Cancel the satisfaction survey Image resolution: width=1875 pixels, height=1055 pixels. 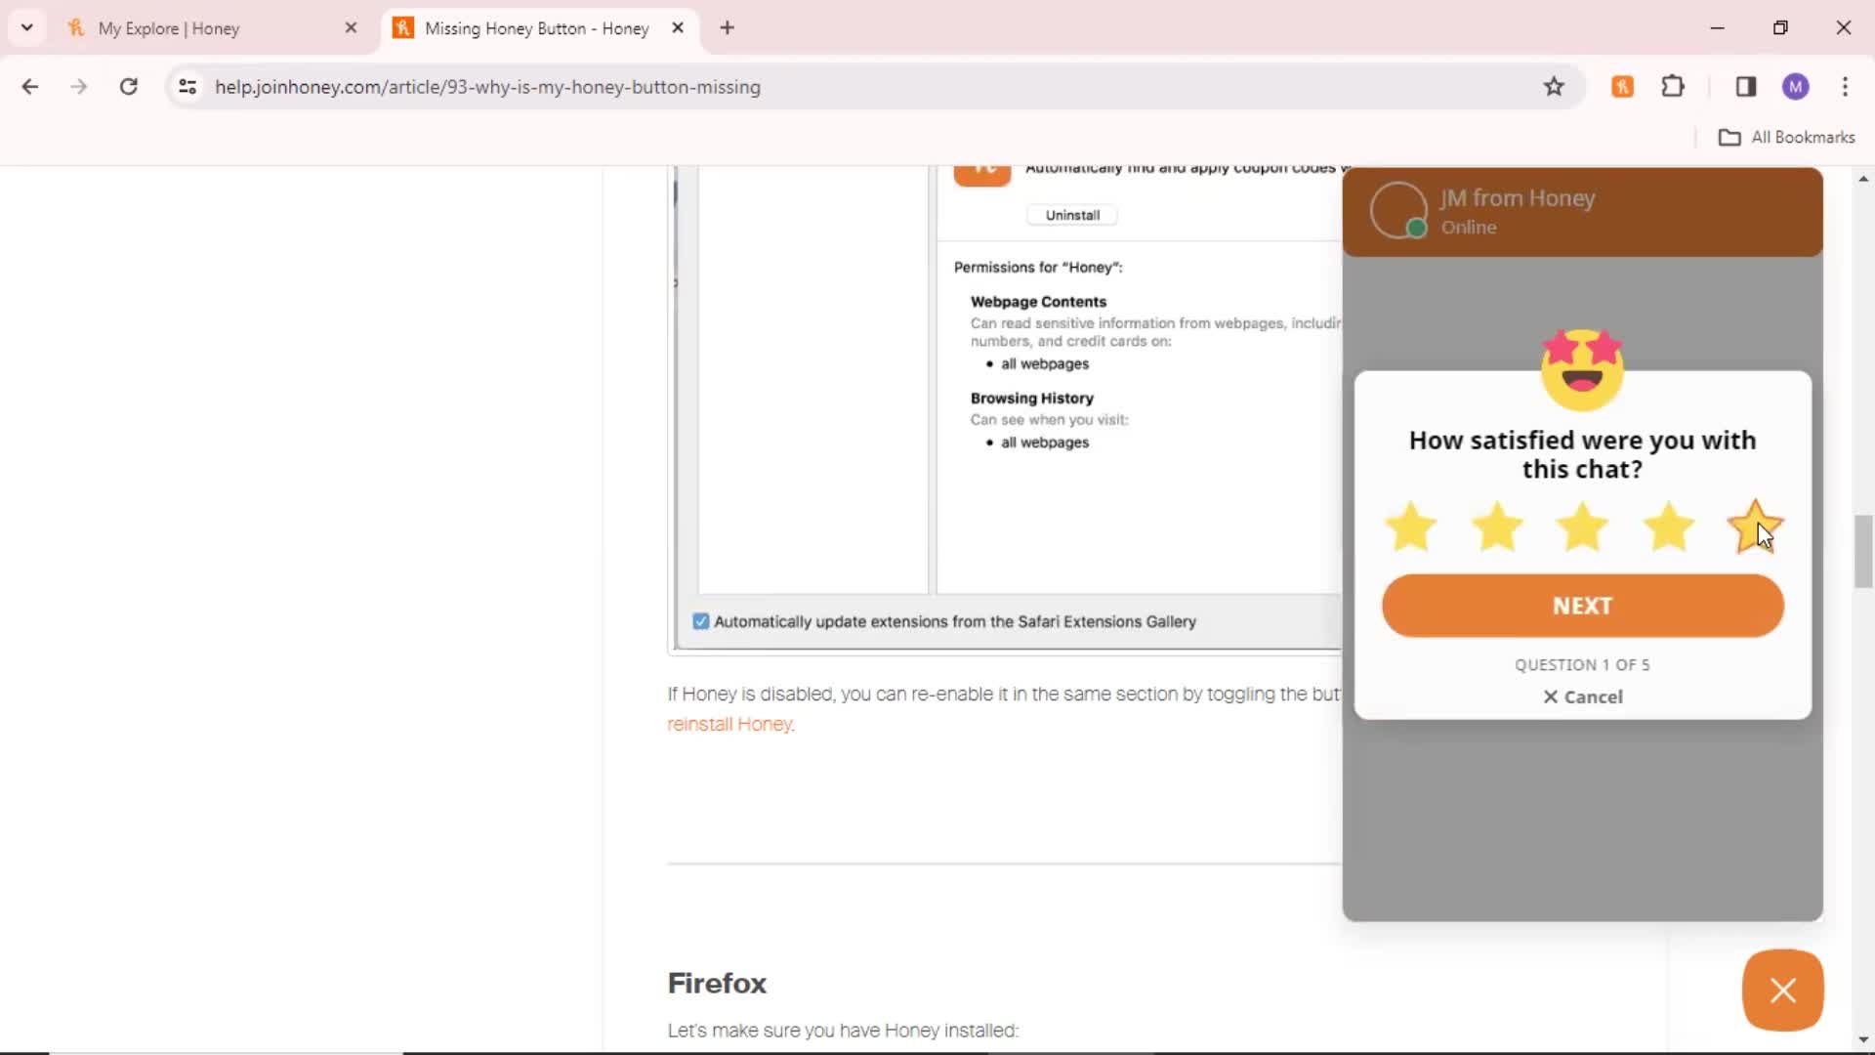(x=1582, y=696)
